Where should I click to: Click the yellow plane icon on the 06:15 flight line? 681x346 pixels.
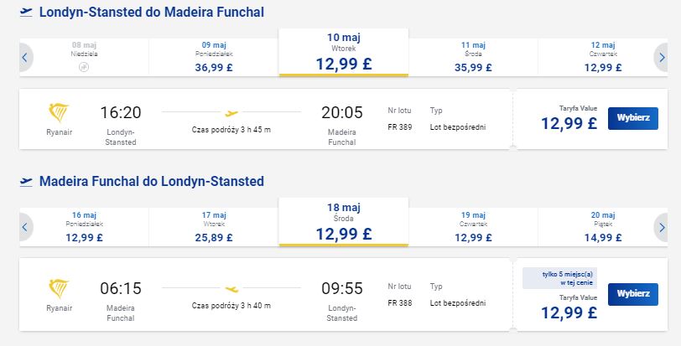point(231,289)
